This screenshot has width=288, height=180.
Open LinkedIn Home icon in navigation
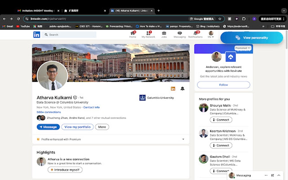[133, 34]
